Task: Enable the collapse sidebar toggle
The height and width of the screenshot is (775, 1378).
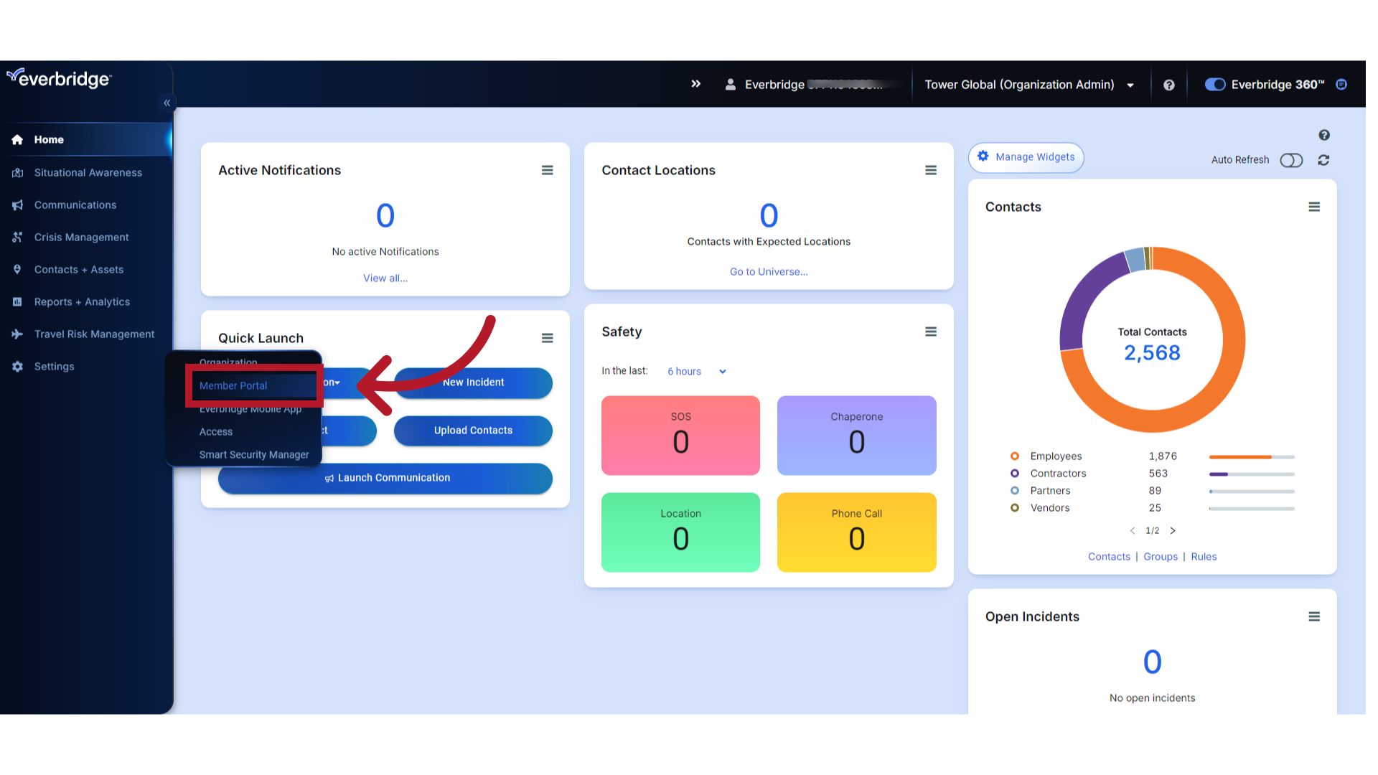Action: click(x=167, y=102)
